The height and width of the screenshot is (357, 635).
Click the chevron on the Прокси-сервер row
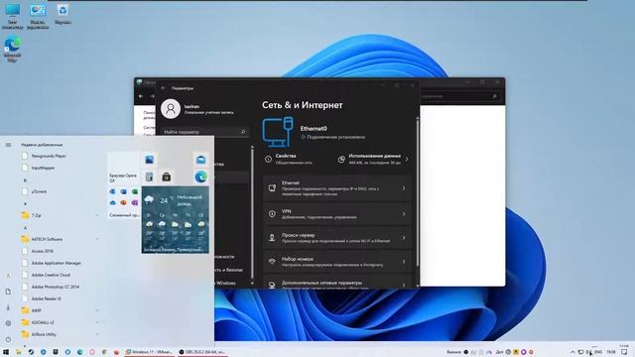(404, 238)
